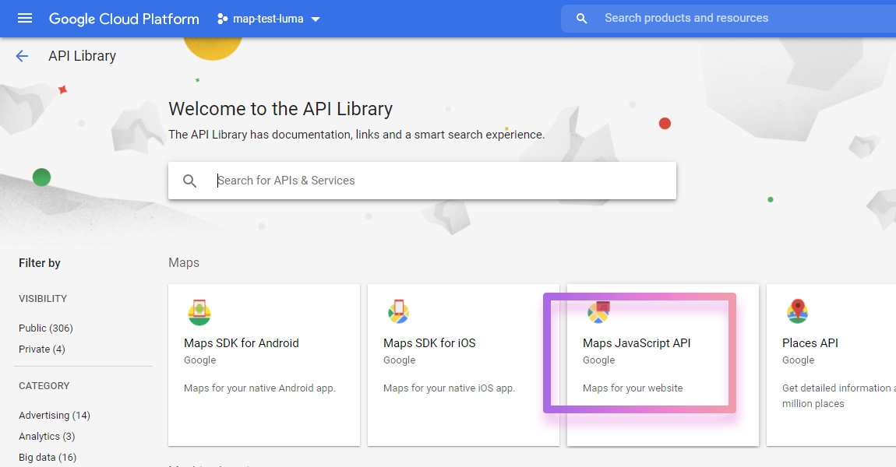Click the Maps section heading

click(x=184, y=262)
